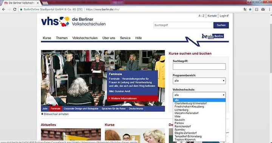This screenshot has height=143, width=272.
Task: Click the be Berlin logo
Action: click(x=213, y=36)
